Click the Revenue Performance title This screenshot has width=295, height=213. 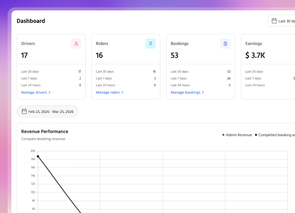tap(45, 132)
